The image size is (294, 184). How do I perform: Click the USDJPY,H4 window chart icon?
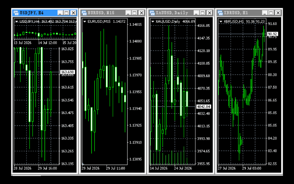click(16, 13)
